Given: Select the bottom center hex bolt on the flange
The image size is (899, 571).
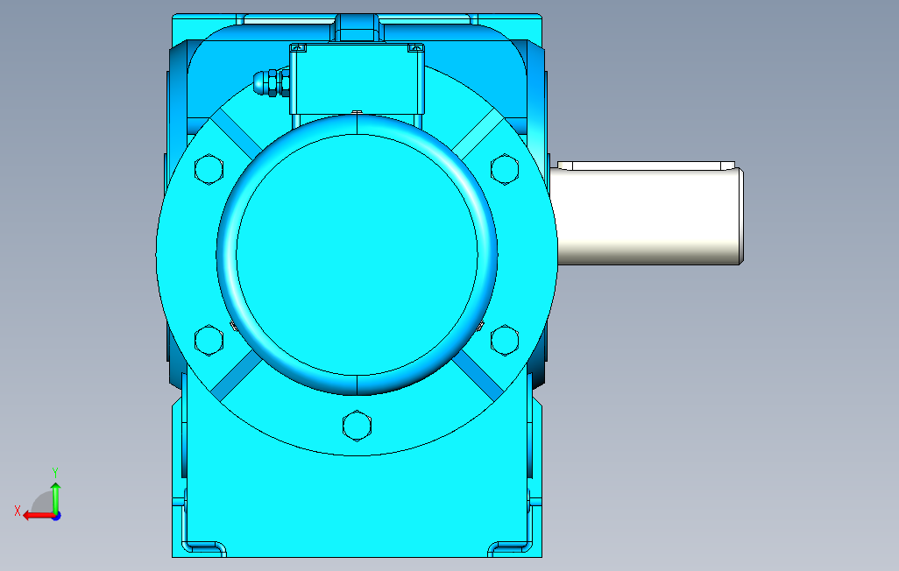Looking at the screenshot, I should coord(357,426).
